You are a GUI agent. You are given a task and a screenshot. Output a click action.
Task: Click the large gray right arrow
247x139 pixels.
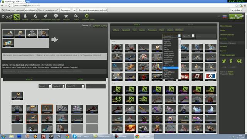[54, 39]
